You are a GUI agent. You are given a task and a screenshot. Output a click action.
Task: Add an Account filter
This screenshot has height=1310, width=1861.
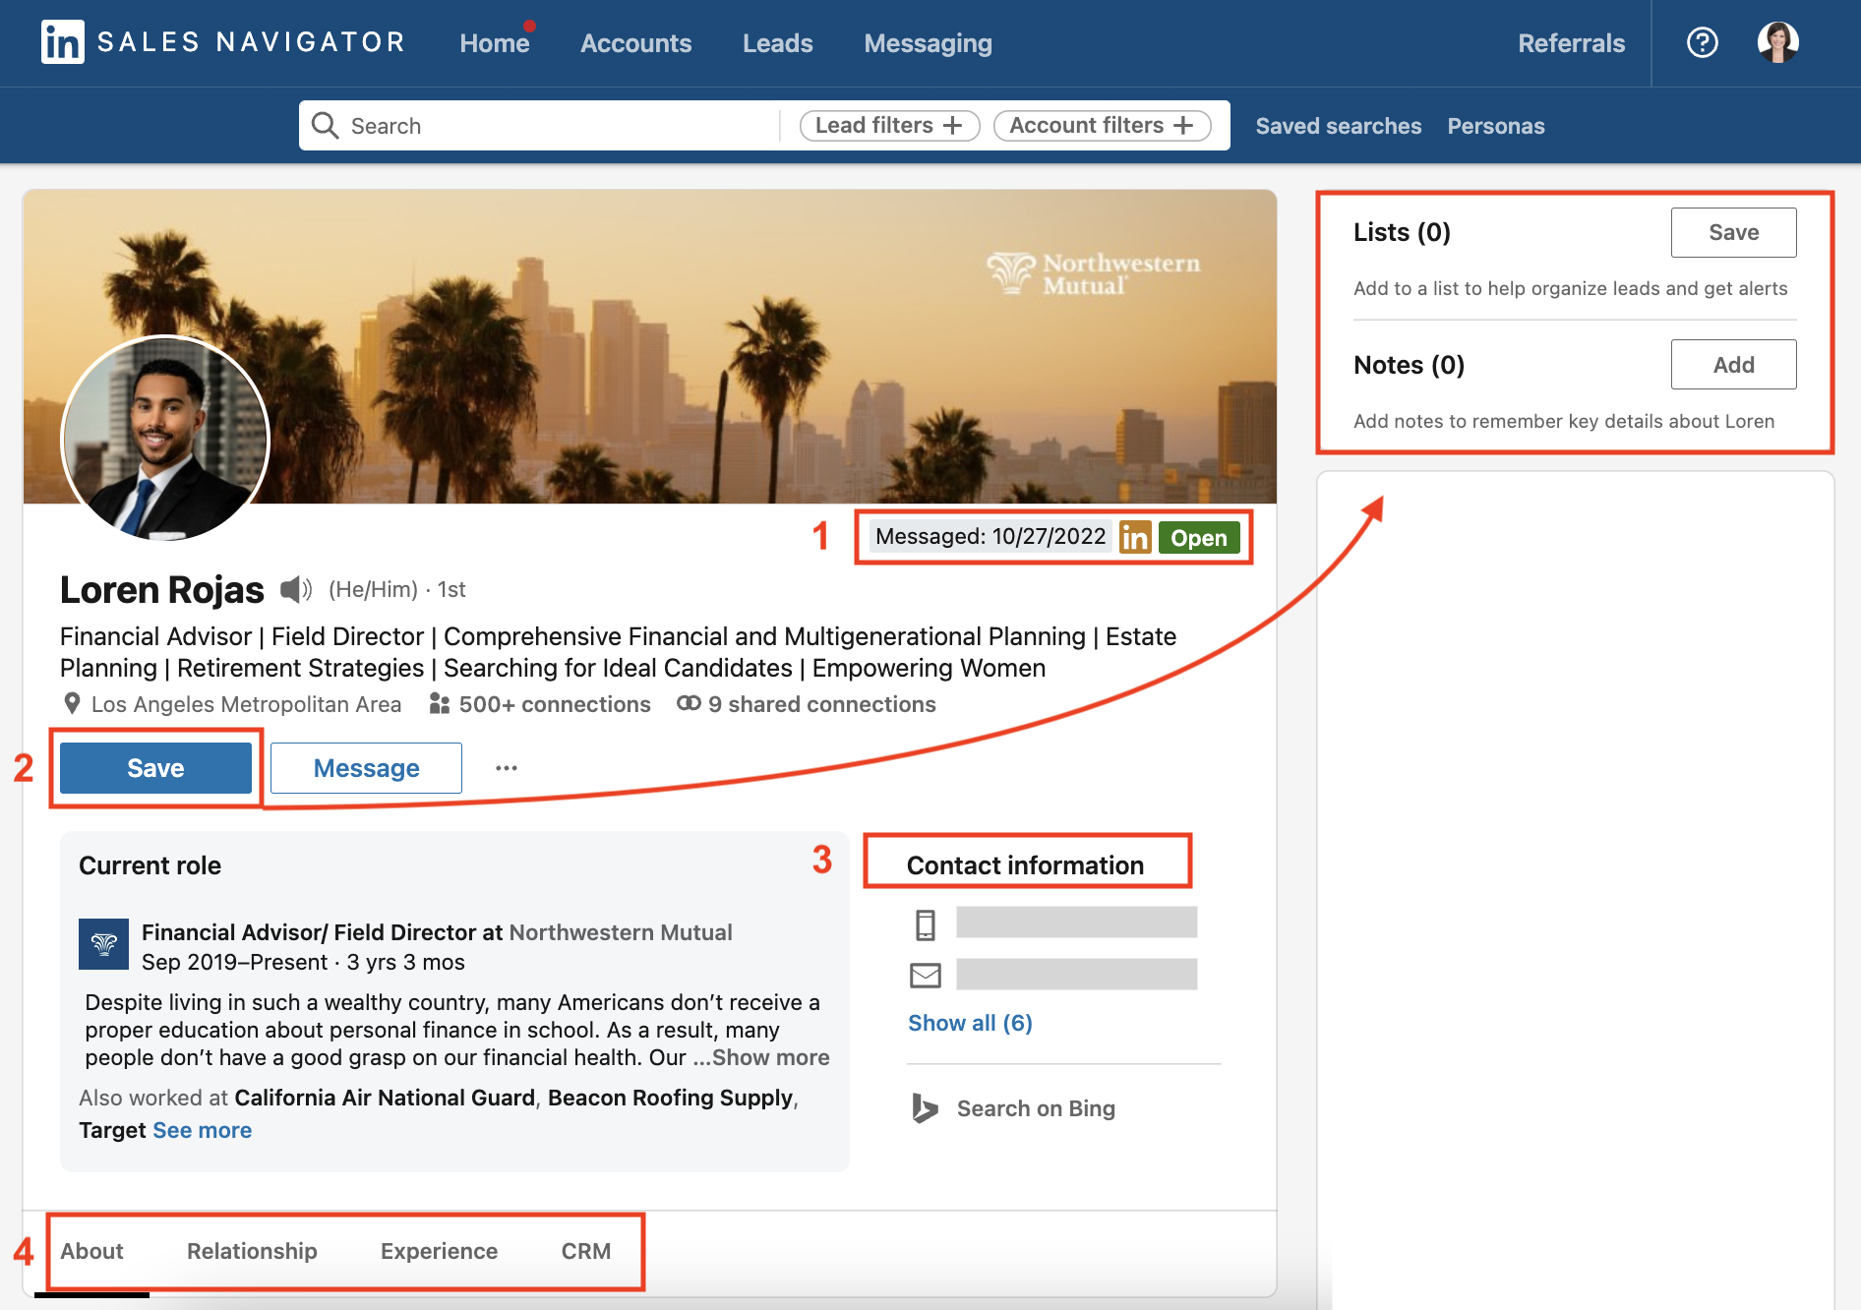point(1102,125)
